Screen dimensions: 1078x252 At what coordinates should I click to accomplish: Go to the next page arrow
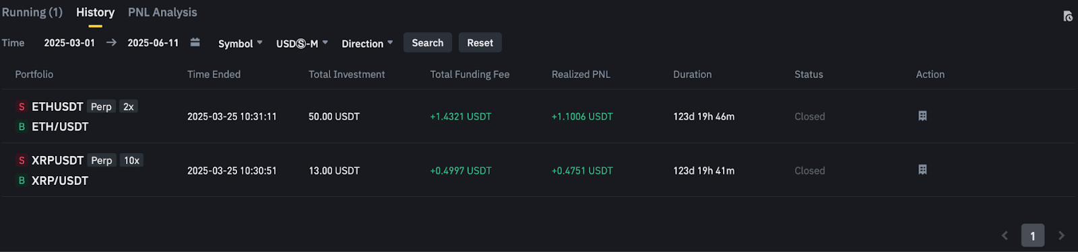[1061, 235]
